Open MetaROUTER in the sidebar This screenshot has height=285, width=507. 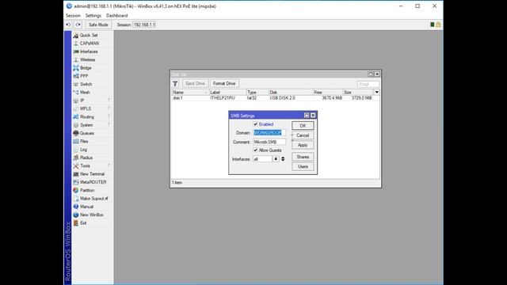(x=93, y=182)
